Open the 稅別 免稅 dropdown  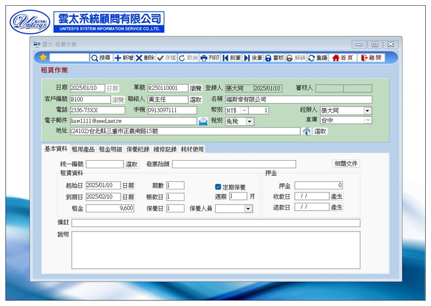tap(249, 121)
